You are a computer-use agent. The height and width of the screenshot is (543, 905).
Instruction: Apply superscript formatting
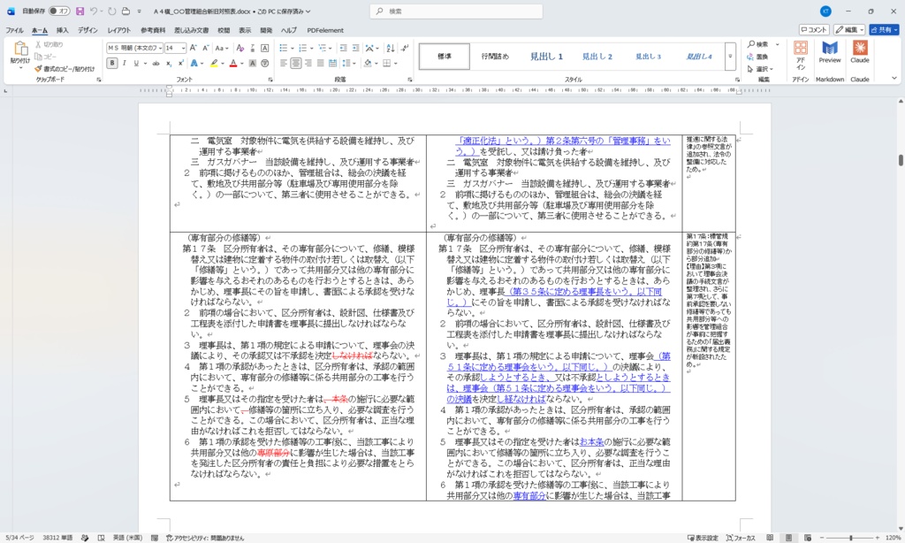pos(180,64)
